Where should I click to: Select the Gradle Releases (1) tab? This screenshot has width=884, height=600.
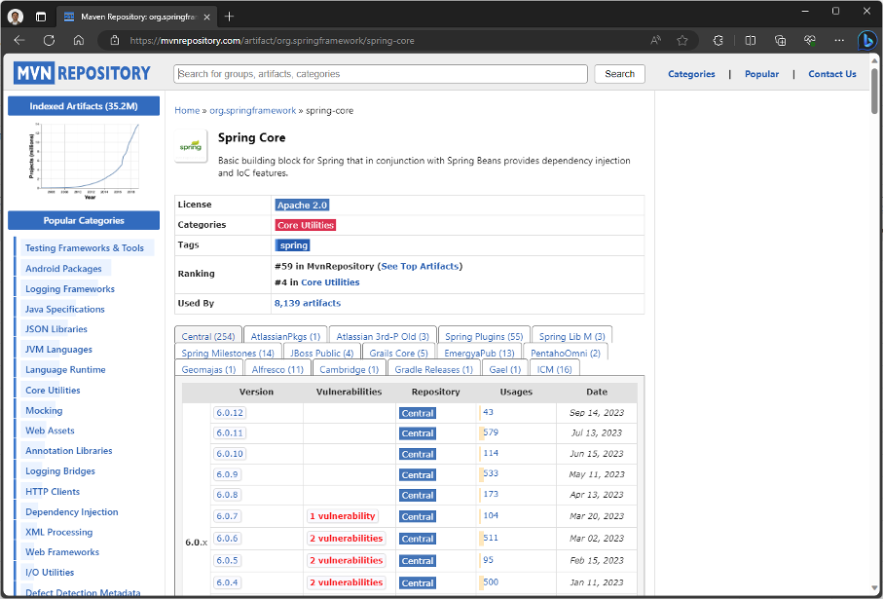434,369
